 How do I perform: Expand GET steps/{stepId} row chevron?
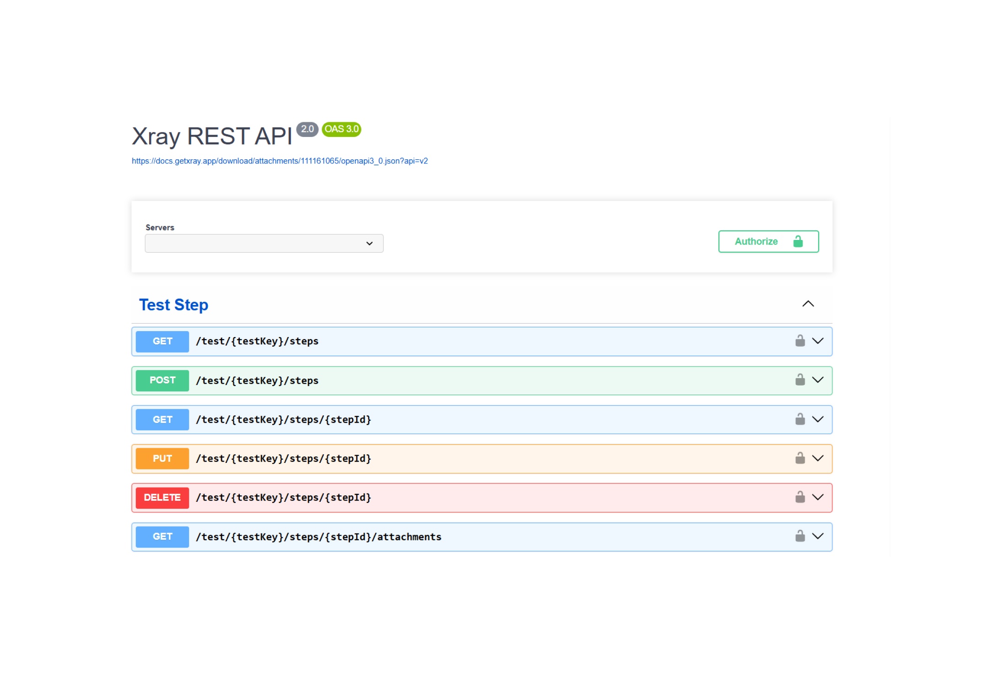tap(818, 419)
